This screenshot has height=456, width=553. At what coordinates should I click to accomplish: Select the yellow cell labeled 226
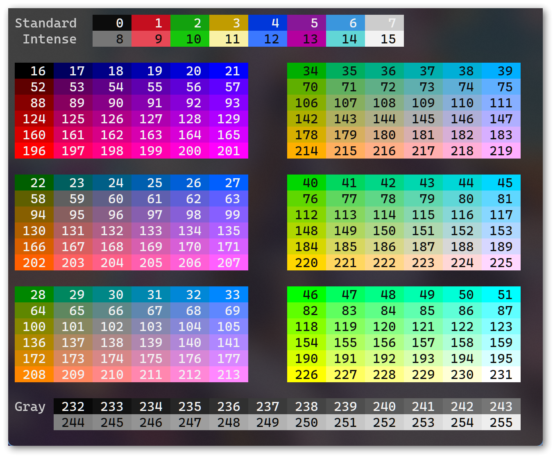[x=306, y=374]
